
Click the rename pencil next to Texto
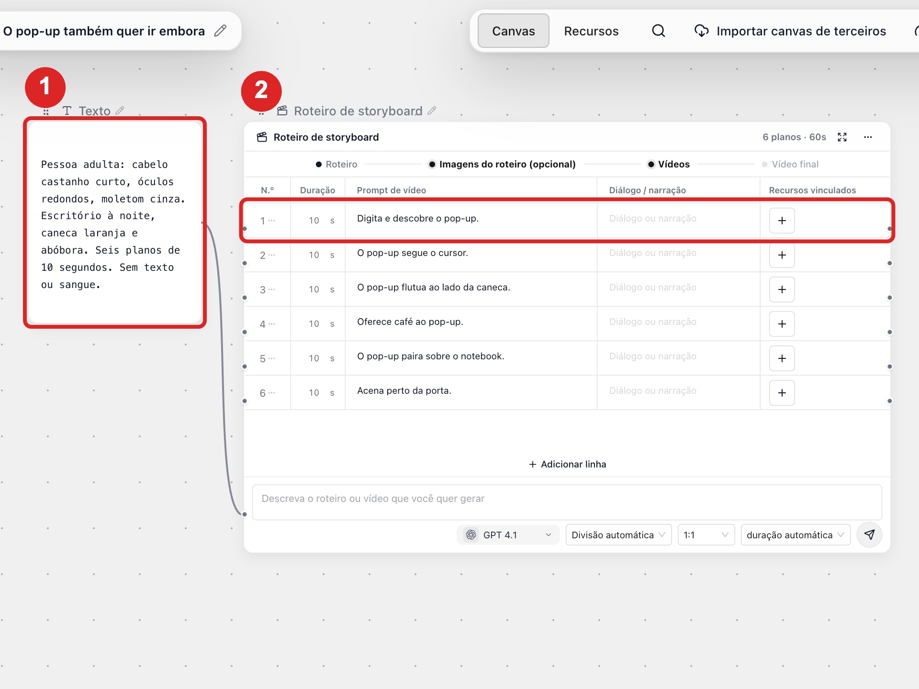pyautogui.click(x=120, y=111)
